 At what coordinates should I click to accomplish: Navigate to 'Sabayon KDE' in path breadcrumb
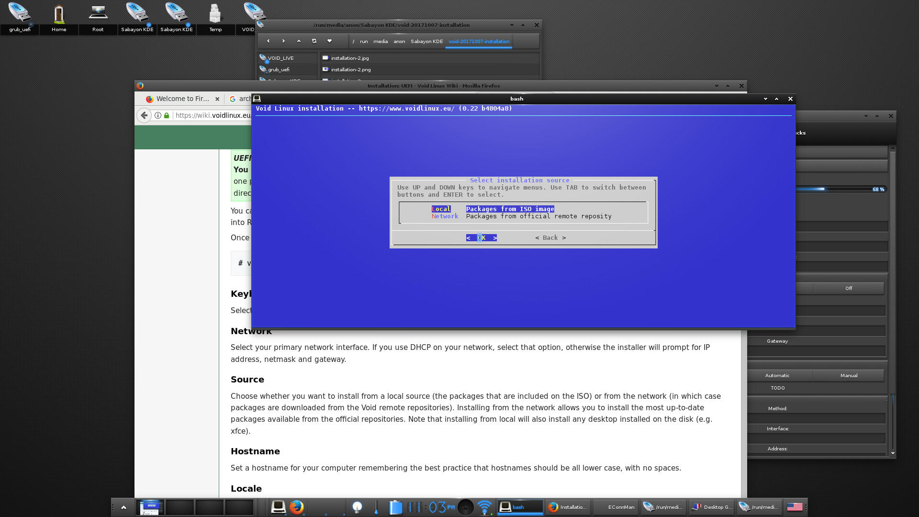tap(426, 42)
